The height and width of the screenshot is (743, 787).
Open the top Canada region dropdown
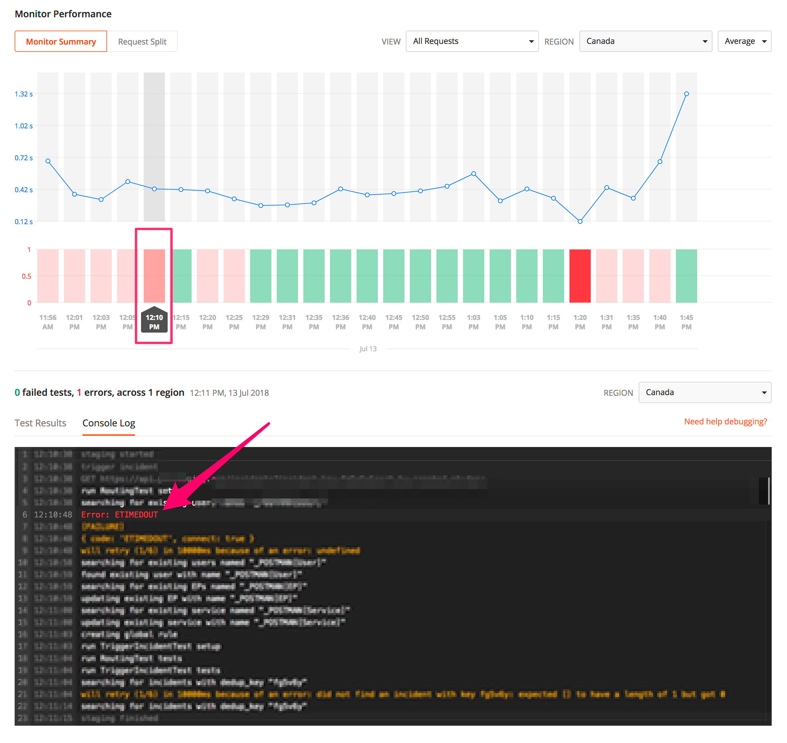[645, 41]
